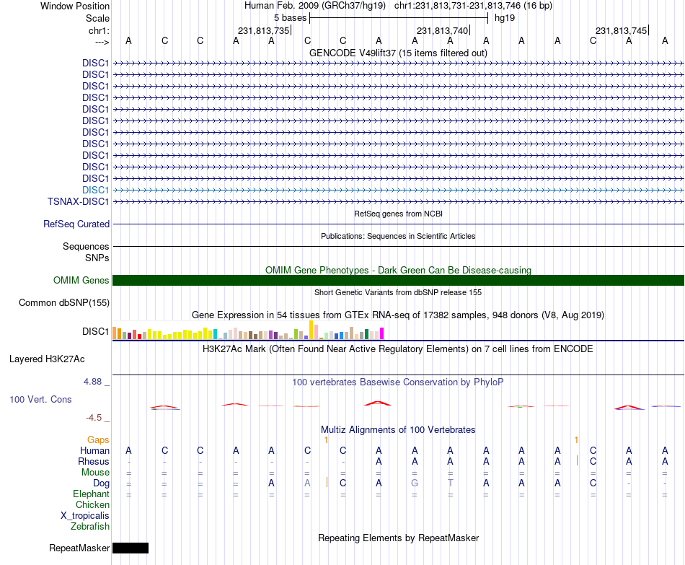Click the Layered H3K27Ac track label
685x565 pixels.
47,359
